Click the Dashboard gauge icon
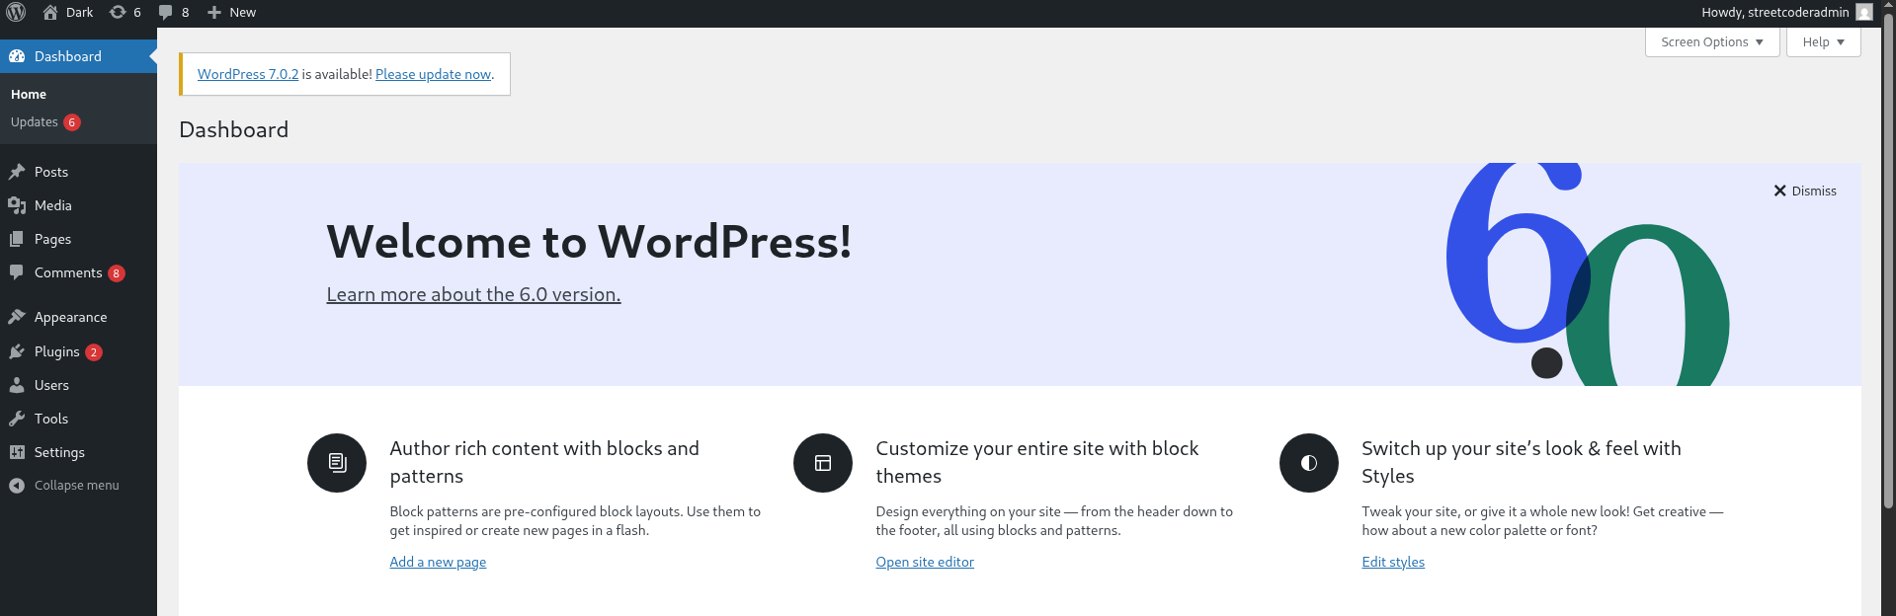Screen dimensions: 1896x616 (x=17, y=56)
